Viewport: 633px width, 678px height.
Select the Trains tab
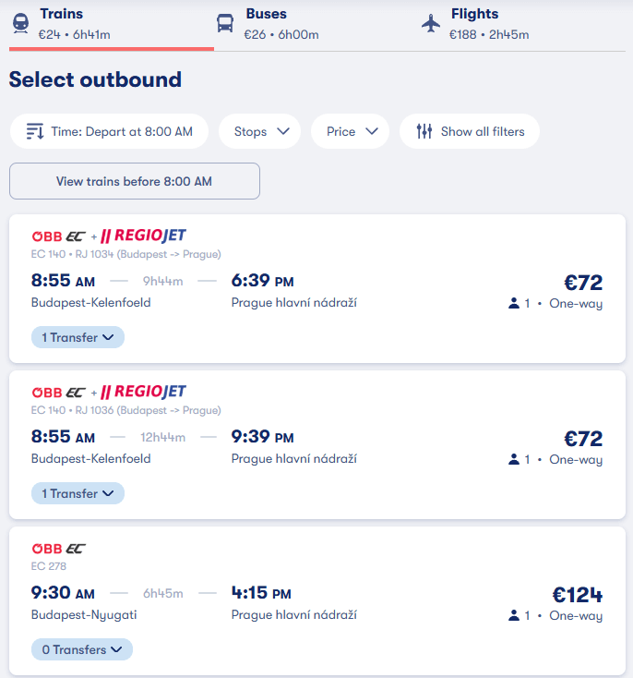pyautogui.click(x=112, y=25)
